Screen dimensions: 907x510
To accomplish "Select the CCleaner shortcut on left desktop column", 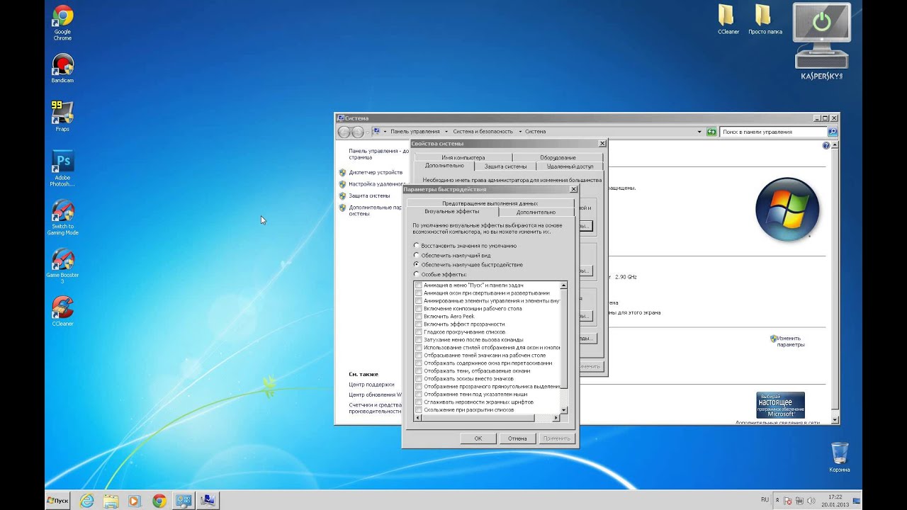I will 62,312.
